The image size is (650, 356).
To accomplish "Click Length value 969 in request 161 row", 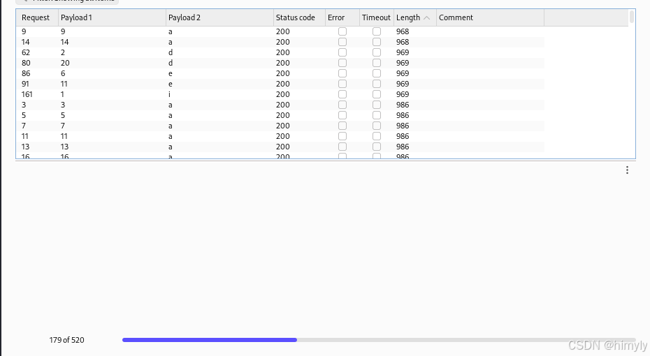I will pos(403,94).
